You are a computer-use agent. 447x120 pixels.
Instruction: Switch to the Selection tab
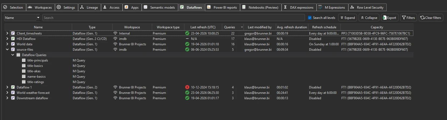14,7
